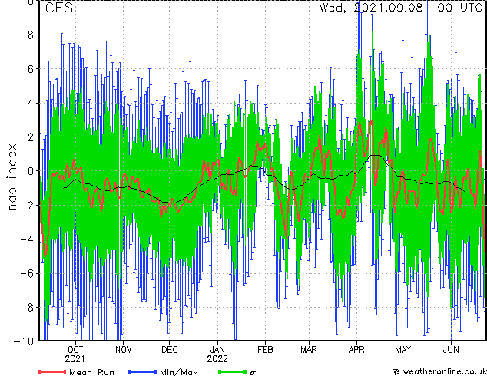Click the CFS chart title
This screenshot has width=487, height=376.
tap(59, 8)
